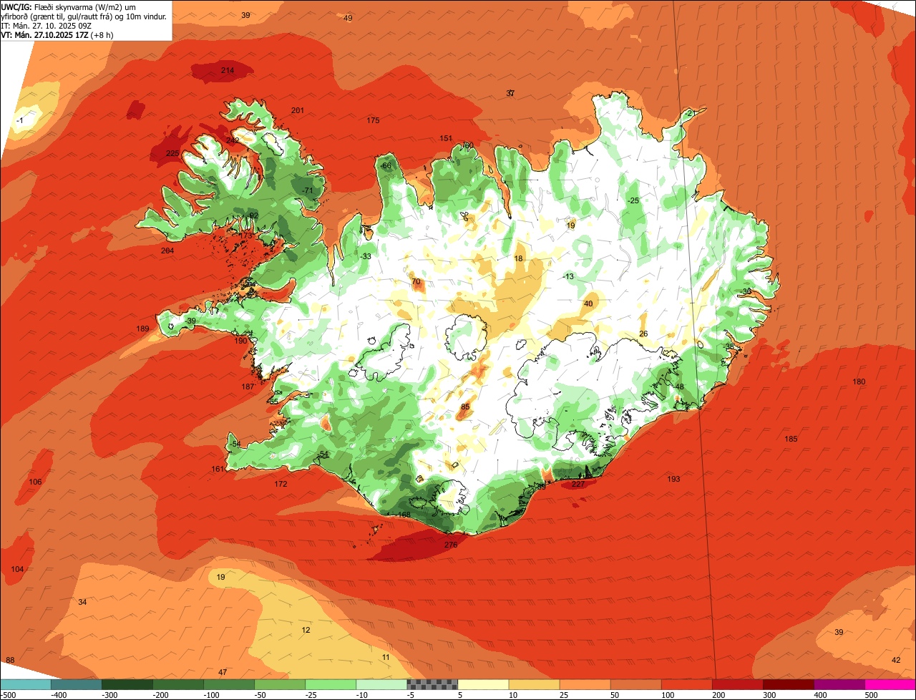Click the legend swatch between 400 and 500

[839, 684]
